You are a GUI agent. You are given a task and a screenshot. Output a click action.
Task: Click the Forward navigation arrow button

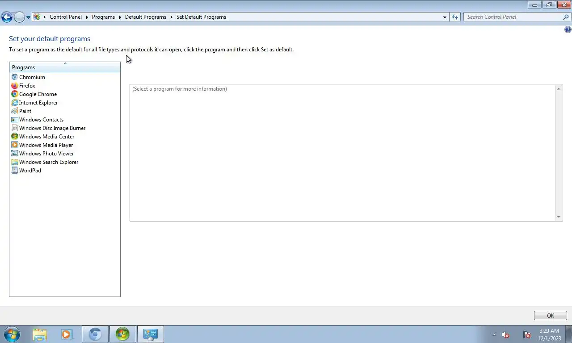[19, 17]
